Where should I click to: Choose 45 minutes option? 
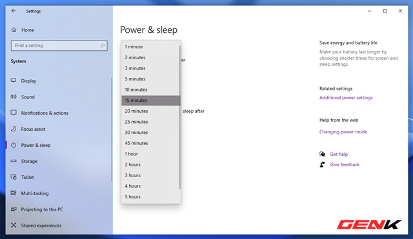pyautogui.click(x=150, y=143)
